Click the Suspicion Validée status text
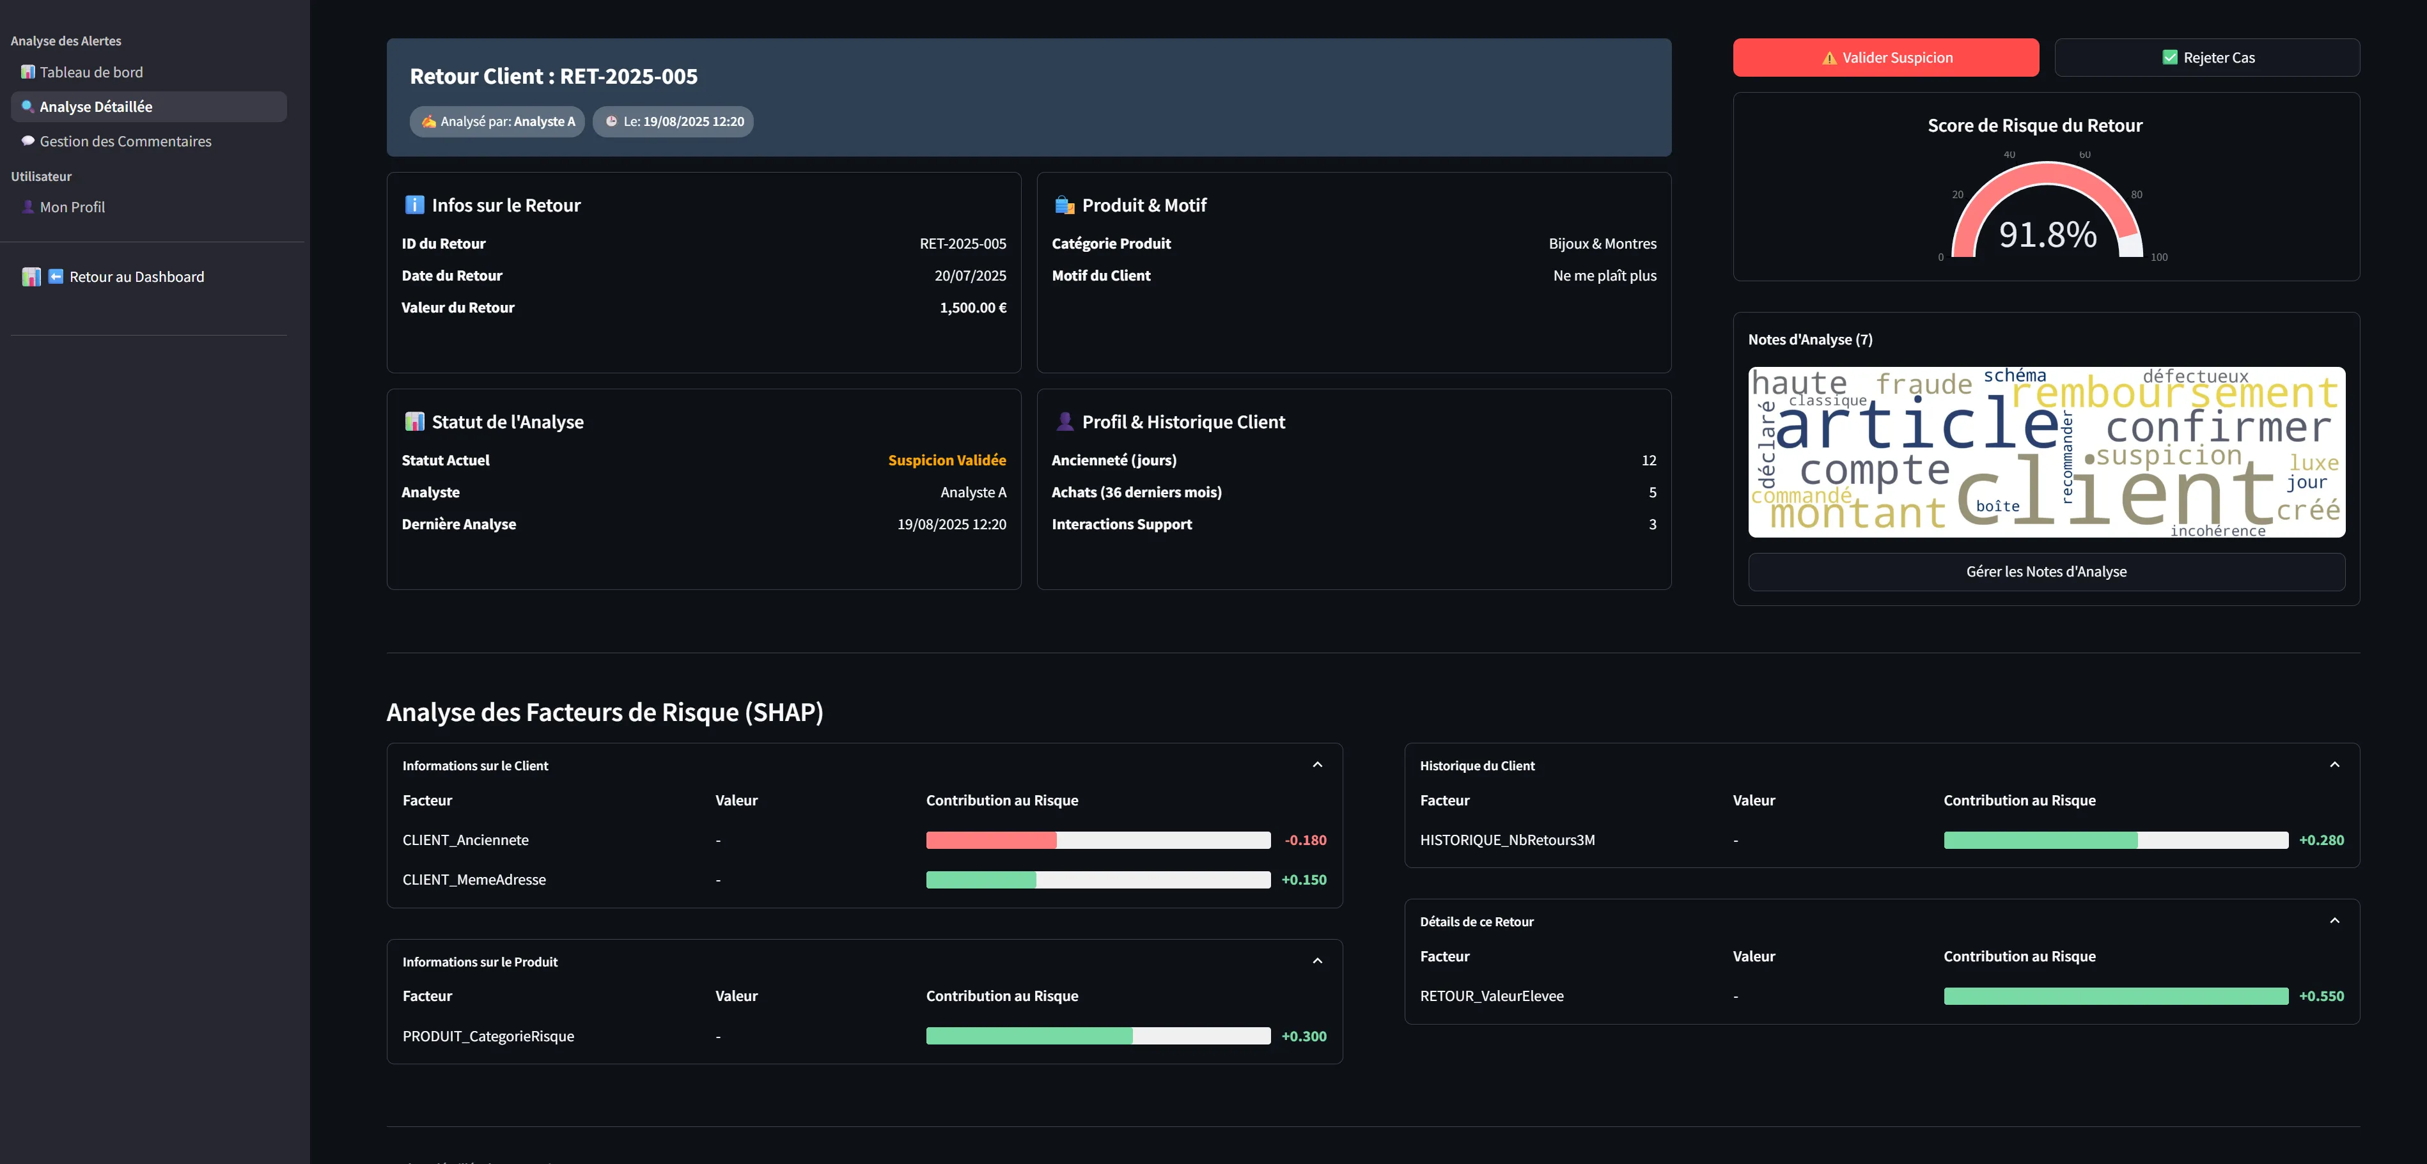This screenshot has height=1164, width=2427. (x=947, y=460)
